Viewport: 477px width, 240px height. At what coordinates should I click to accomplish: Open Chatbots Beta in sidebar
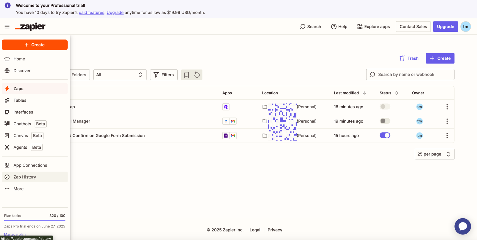tap(35, 124)
